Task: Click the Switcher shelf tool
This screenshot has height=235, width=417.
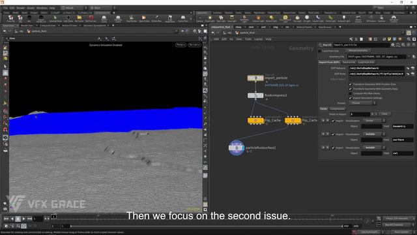Action: (382, 18)
